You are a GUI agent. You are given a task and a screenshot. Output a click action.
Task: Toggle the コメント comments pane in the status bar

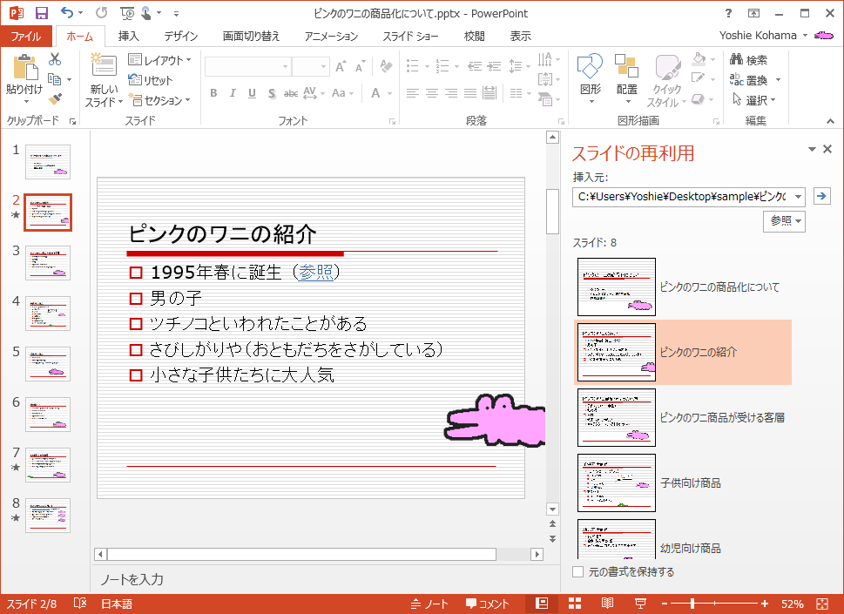[487, 604]
